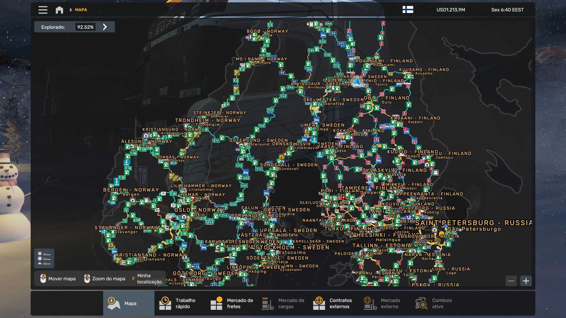Open the Mercado de cargas tab
566x318 pixels.
[283, 303]
